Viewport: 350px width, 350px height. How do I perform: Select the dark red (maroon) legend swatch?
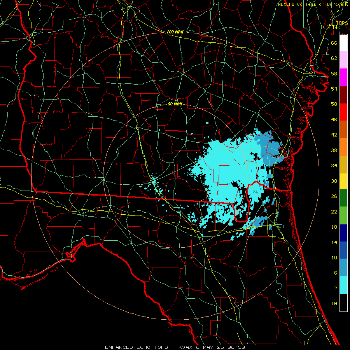(343, 95)
